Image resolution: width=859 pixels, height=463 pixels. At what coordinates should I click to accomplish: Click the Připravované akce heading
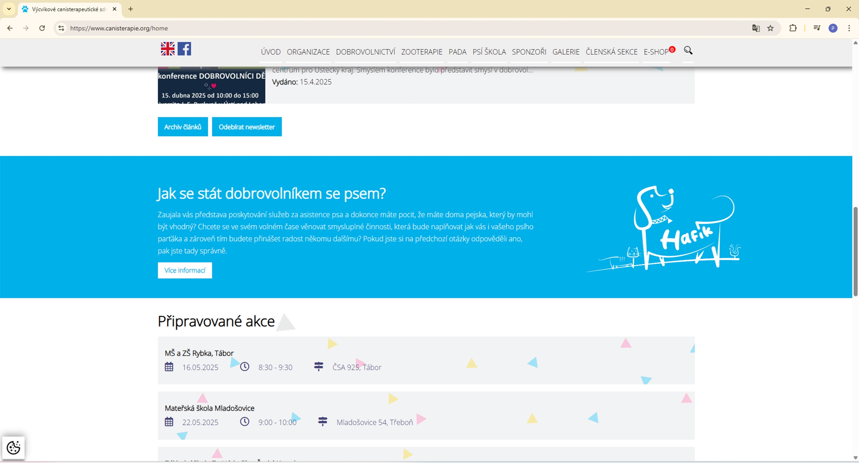click(x=216, y=321)
